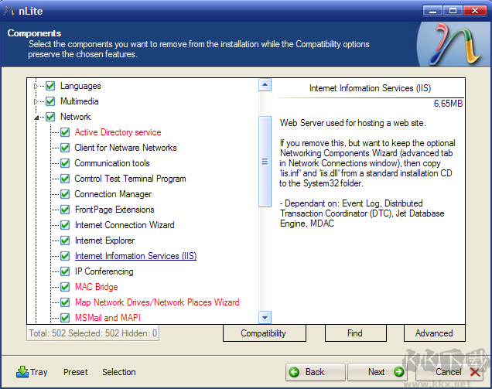Click the green Tray download icon

(22, 372)
